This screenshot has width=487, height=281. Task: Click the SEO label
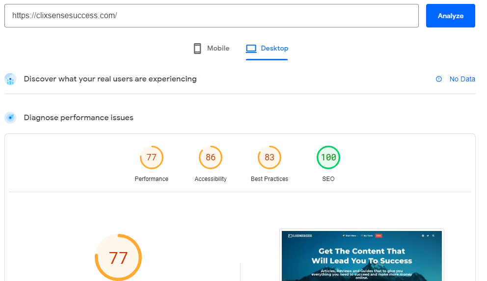pos(328,179)
